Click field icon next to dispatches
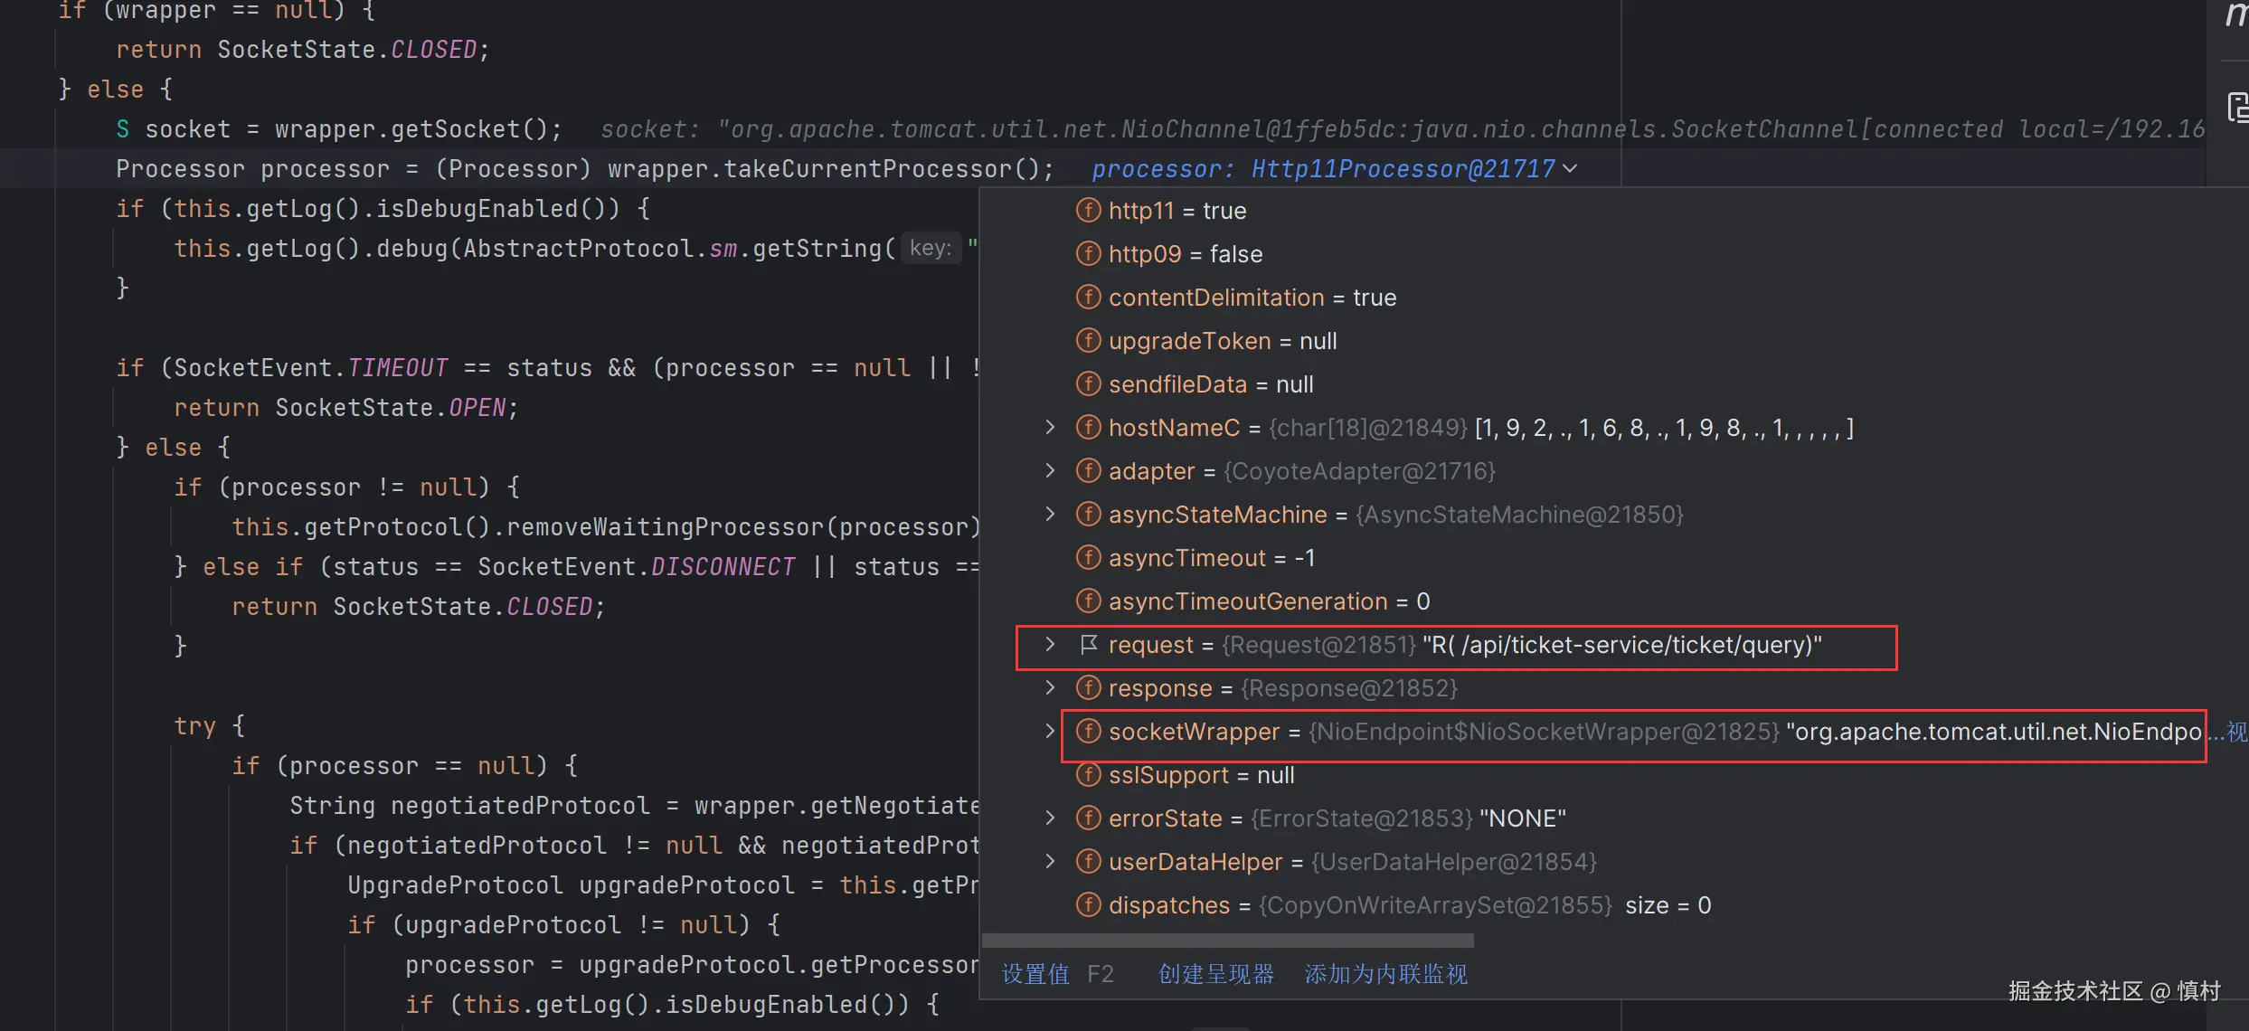Screen dimensions: 2249x1031 click(1088, 905)
